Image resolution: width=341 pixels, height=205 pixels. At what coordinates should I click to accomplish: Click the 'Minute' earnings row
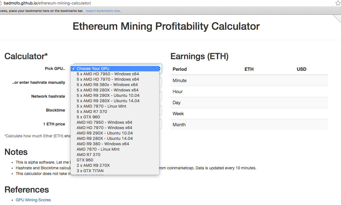(249, 80)
